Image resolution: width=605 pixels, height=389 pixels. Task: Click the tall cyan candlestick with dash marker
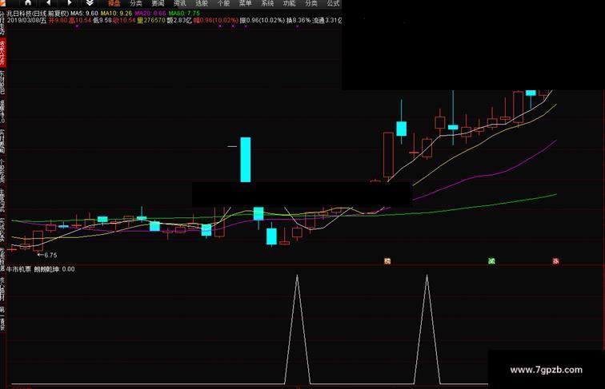(246, 160)
